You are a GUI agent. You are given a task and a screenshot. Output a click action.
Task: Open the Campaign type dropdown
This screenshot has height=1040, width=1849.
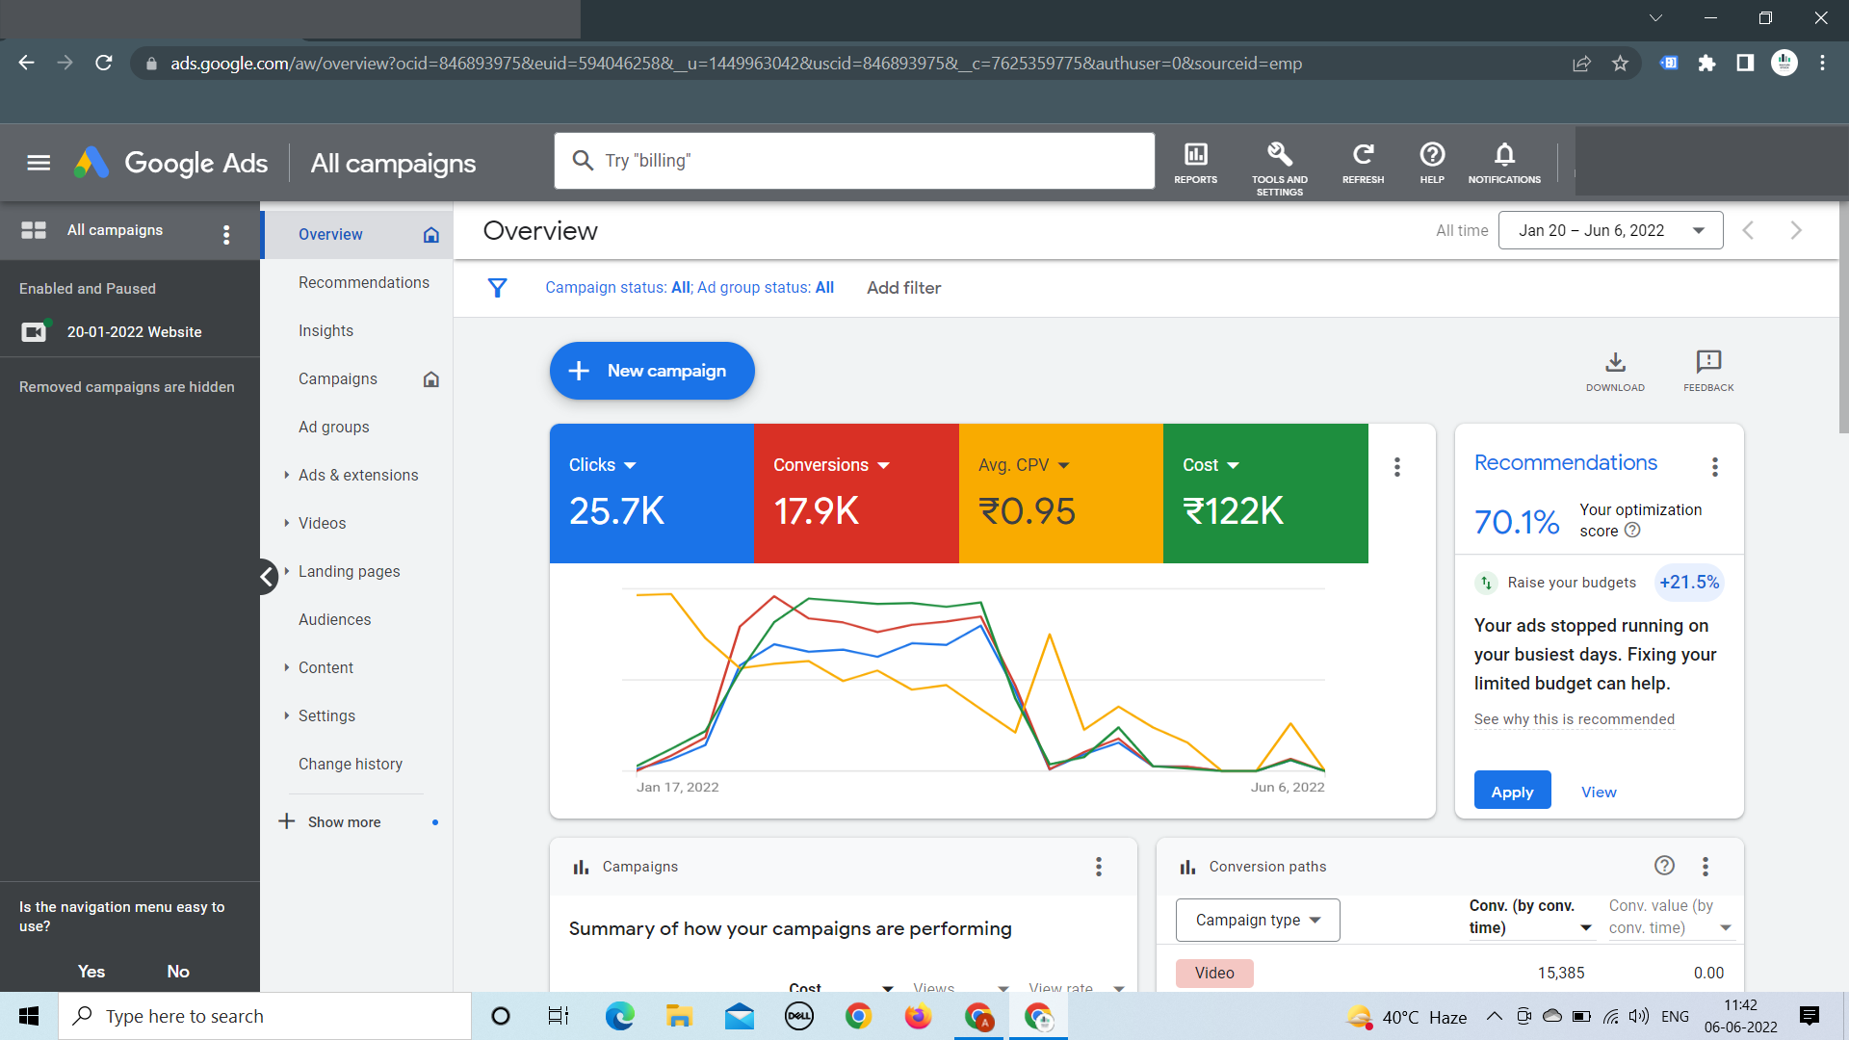coord(1257,920)
